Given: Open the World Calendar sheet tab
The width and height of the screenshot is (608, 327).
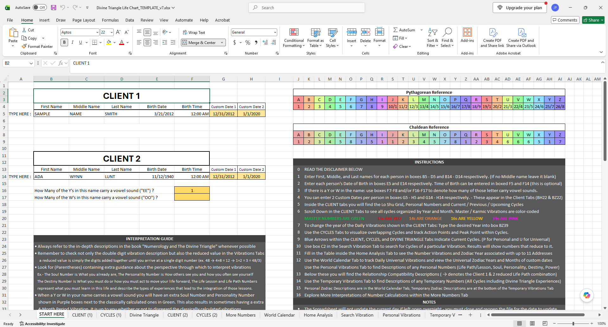Looking at the screenshot, I should tap(279, 315).
